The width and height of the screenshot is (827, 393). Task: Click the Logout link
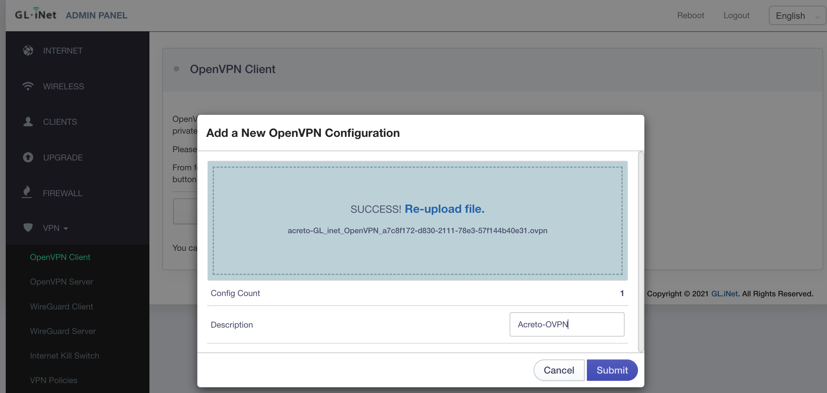736,15
